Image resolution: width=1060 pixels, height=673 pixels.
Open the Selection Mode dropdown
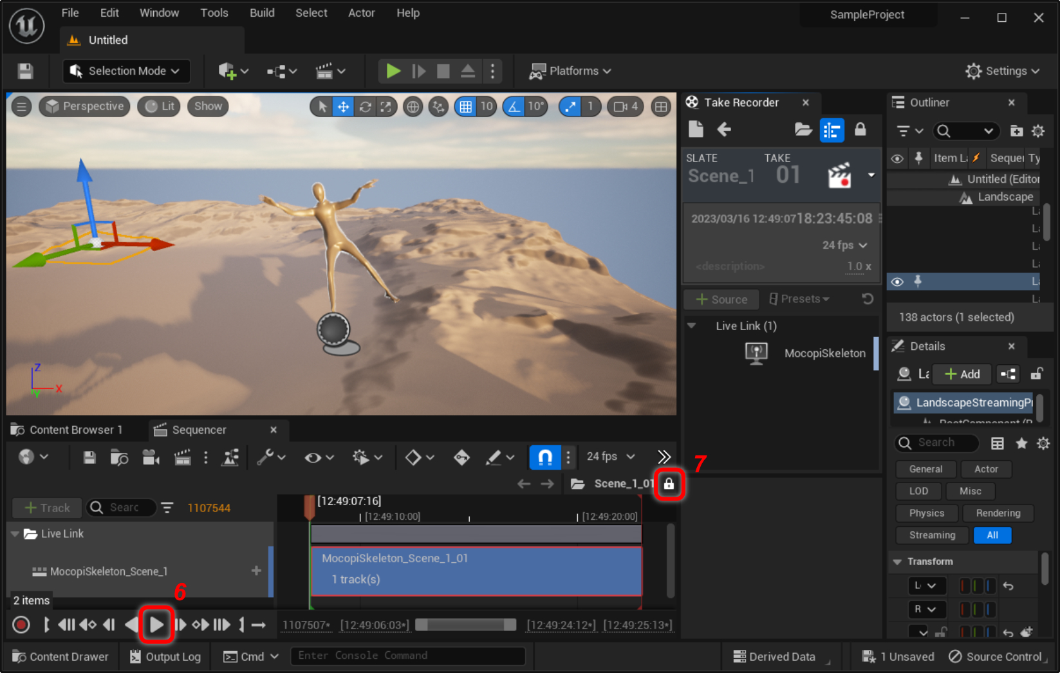[126, 71]
